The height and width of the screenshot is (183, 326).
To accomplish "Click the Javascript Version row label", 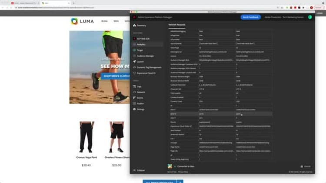I will click(177, 135).
